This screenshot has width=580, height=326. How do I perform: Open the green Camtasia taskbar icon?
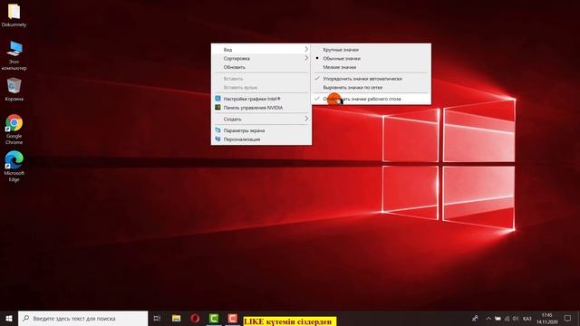click(214, 318)
